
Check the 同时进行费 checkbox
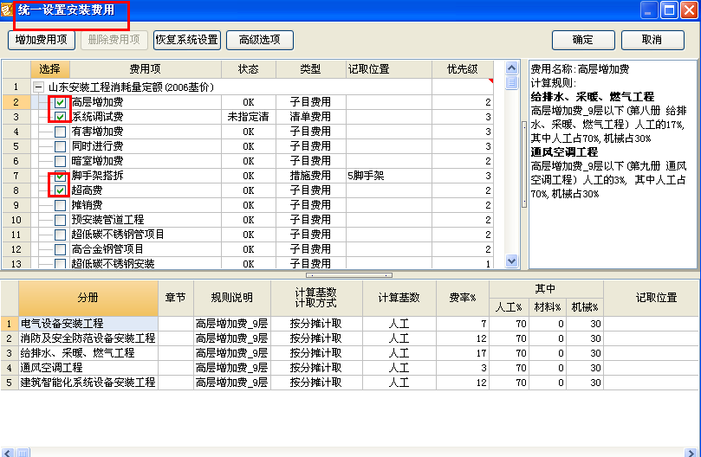(x=60, y=146)
